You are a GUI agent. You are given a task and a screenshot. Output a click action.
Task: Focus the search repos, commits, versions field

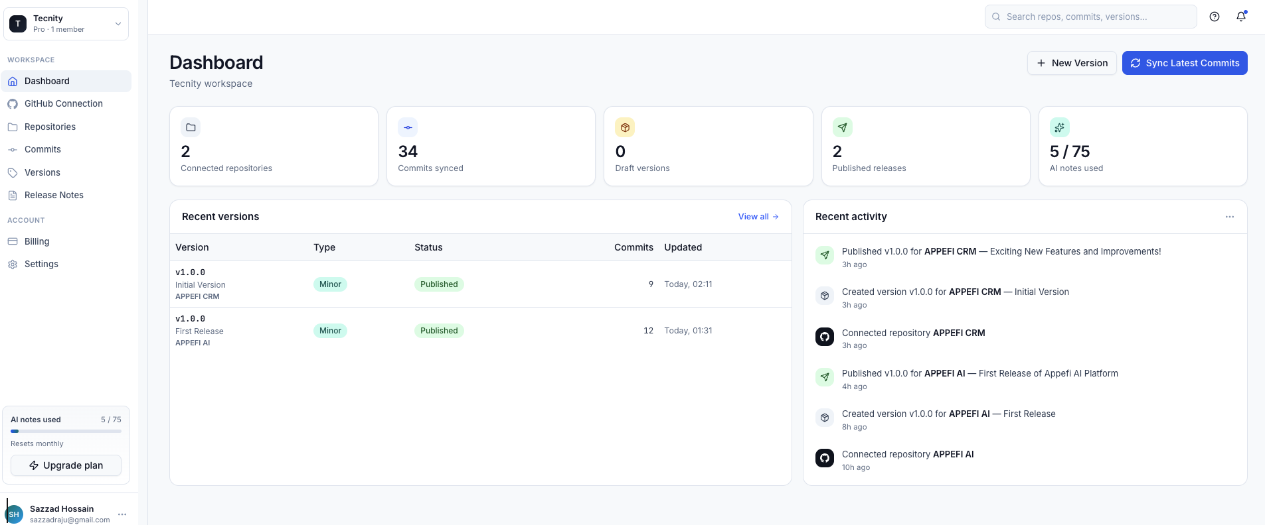tap(1090, 17)
